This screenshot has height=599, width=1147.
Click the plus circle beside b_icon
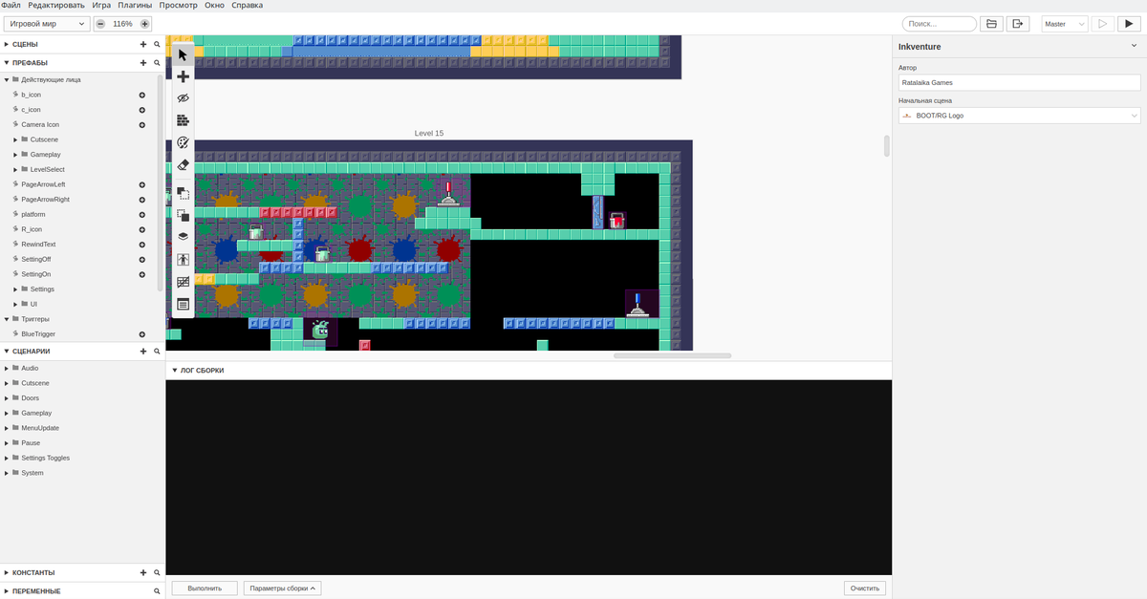pos(142,95)
